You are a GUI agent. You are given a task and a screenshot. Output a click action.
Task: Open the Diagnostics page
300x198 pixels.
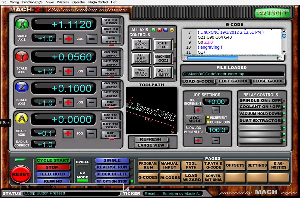tap(279, 165)
